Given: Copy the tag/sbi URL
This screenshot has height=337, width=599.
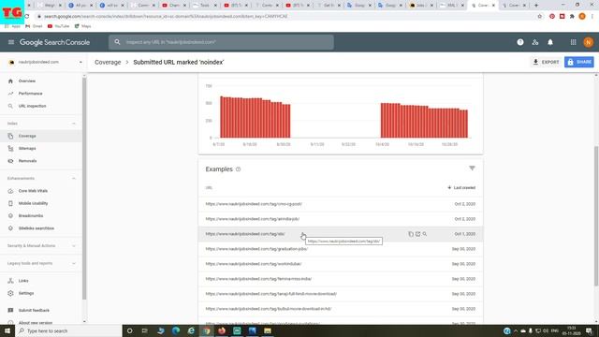Looking at the screenshot, I should click(x=411, y=234).
